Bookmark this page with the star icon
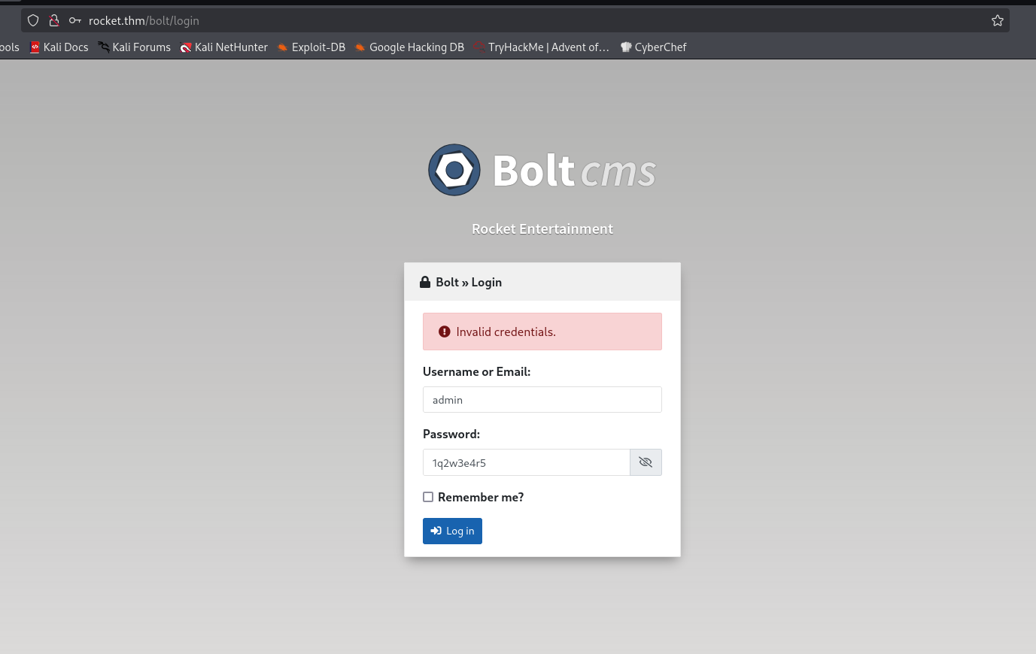The height and width of the screenshot is (654, 1036). coord(997,20)
